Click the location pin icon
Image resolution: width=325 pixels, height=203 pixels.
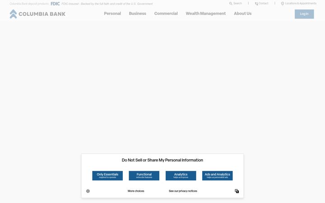coord(282,4)
